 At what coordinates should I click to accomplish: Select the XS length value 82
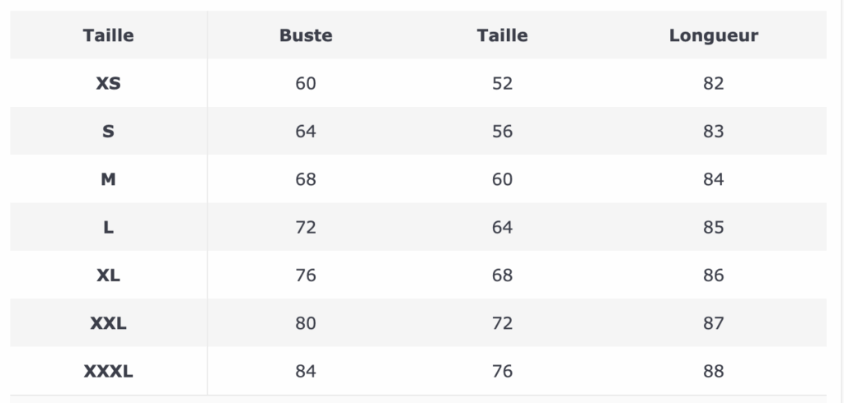713,83
